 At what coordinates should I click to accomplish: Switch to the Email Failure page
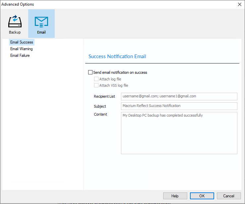coord(20,55)
